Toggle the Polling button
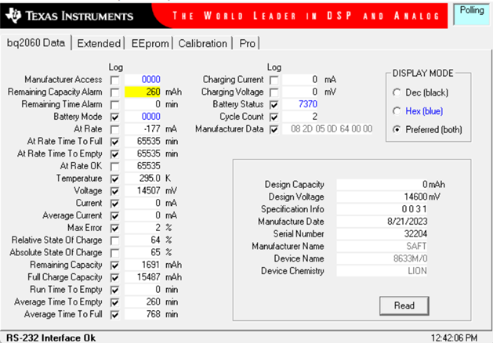The image size is (493, 343). point(472,14)
